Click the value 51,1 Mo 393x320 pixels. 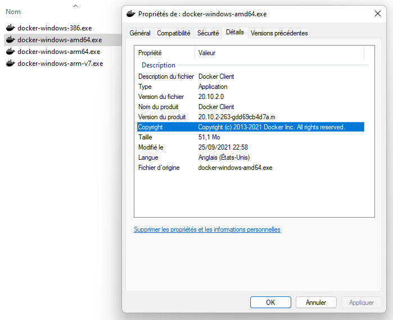click(209, 137)
